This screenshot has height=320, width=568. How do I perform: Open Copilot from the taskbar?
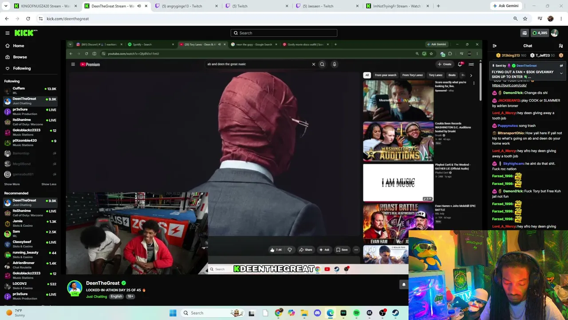[x=291, y=313]
